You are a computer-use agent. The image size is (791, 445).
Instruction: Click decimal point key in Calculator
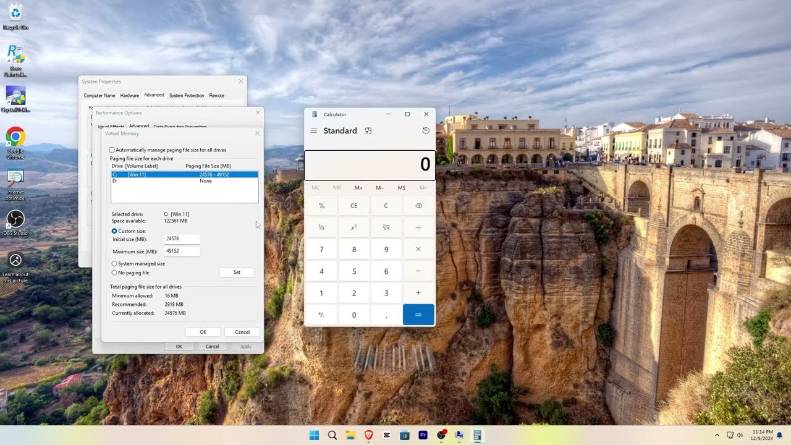(386, 315)
